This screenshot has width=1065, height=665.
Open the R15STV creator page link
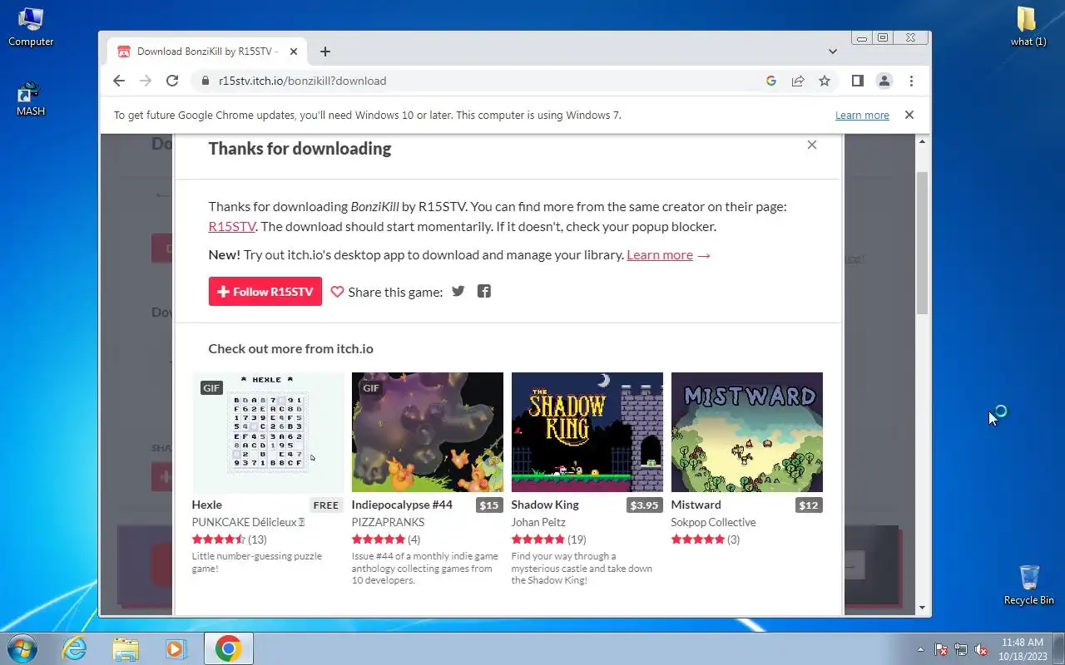[x=232, y=226]
